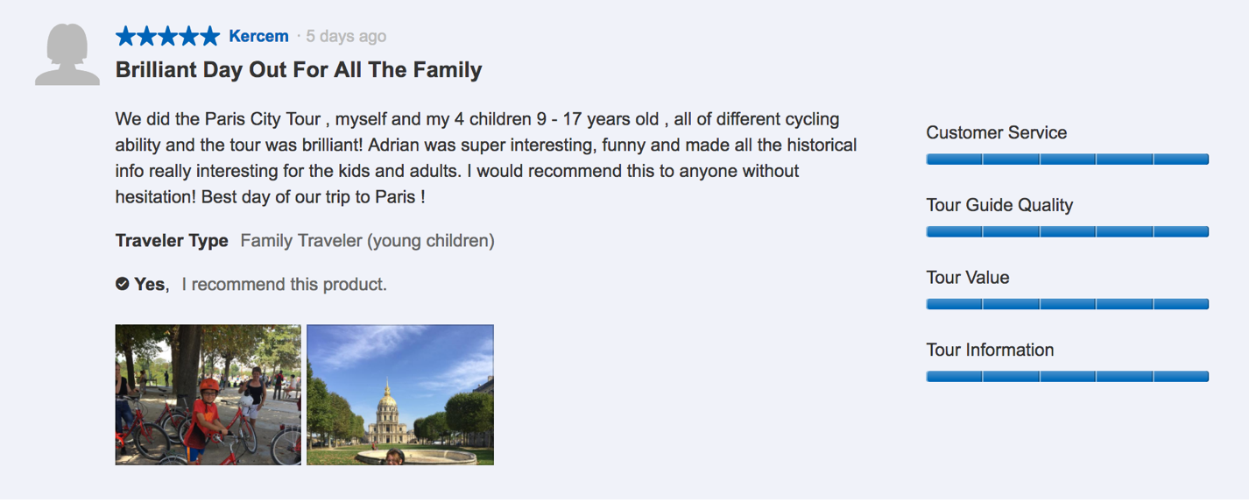The image size is (1249, 503).
Task: Click the Traveler Type label
Action: tap(172, 240)
